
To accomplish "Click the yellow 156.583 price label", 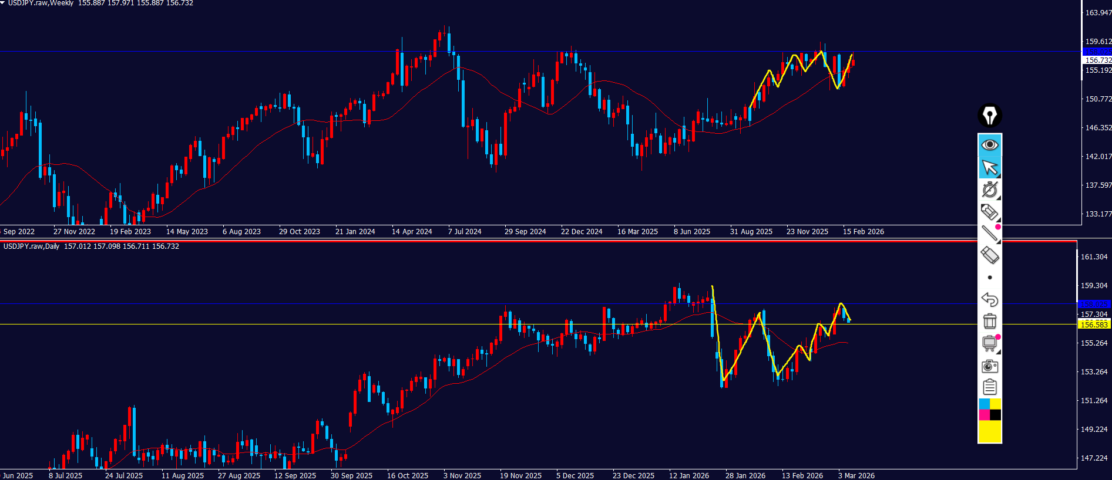I will [x=1094, y=324].
